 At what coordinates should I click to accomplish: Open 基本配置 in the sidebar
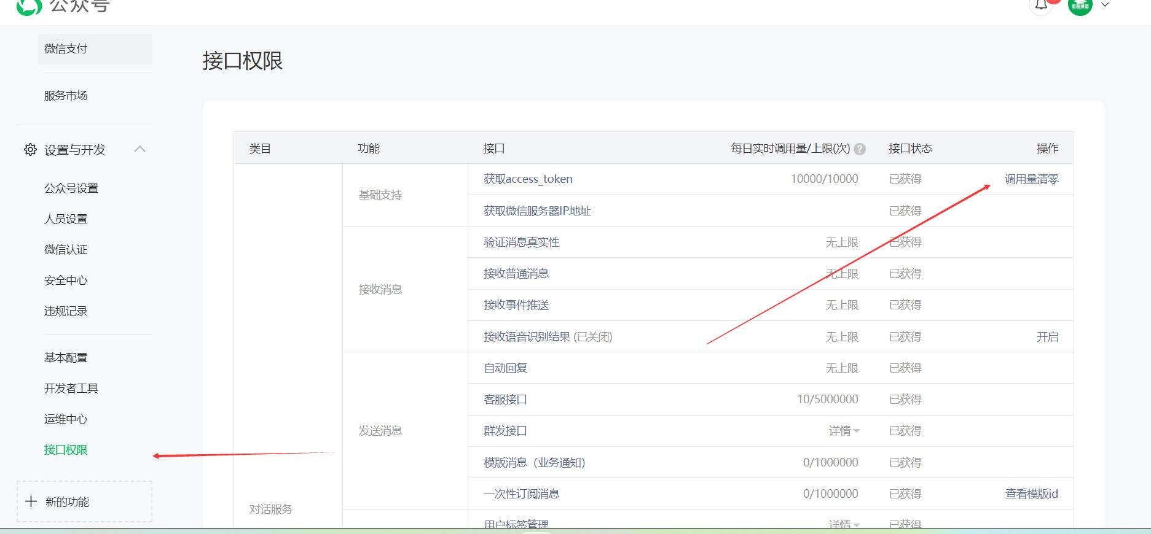pyautogui.click(x=66, y=358)
